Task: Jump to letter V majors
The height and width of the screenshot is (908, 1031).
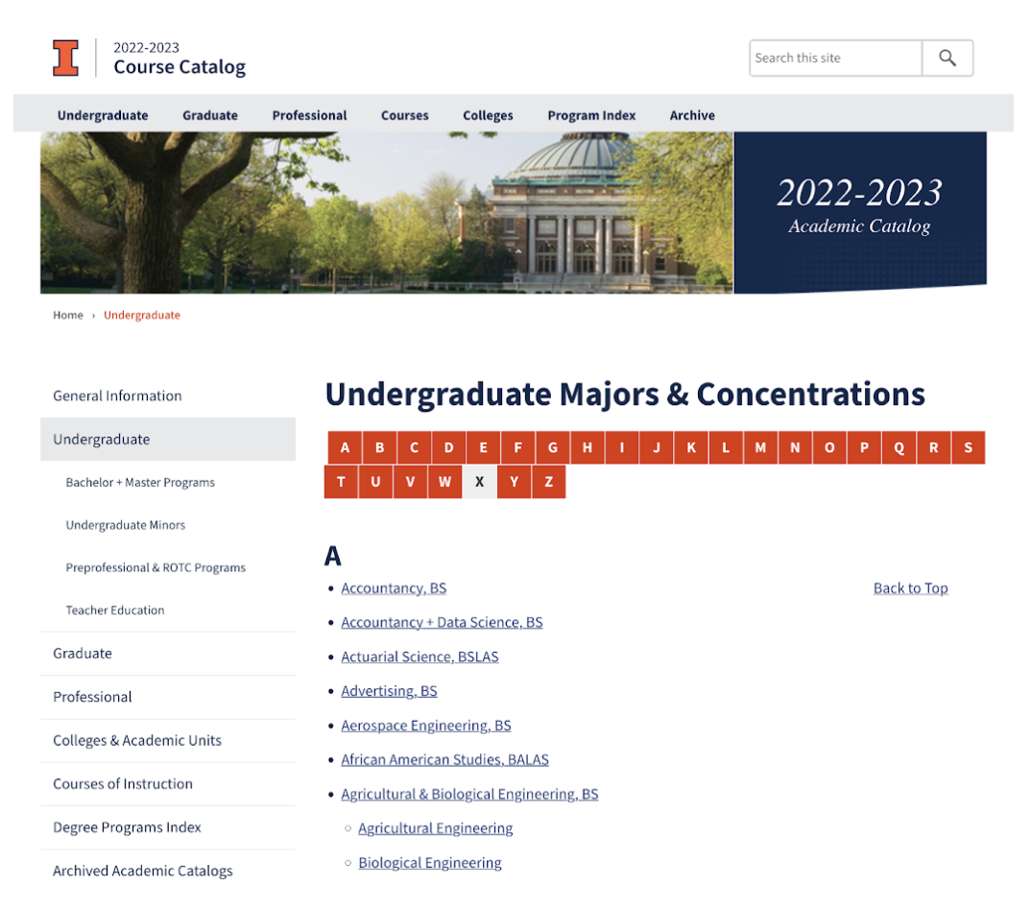Action: point(410,482)
